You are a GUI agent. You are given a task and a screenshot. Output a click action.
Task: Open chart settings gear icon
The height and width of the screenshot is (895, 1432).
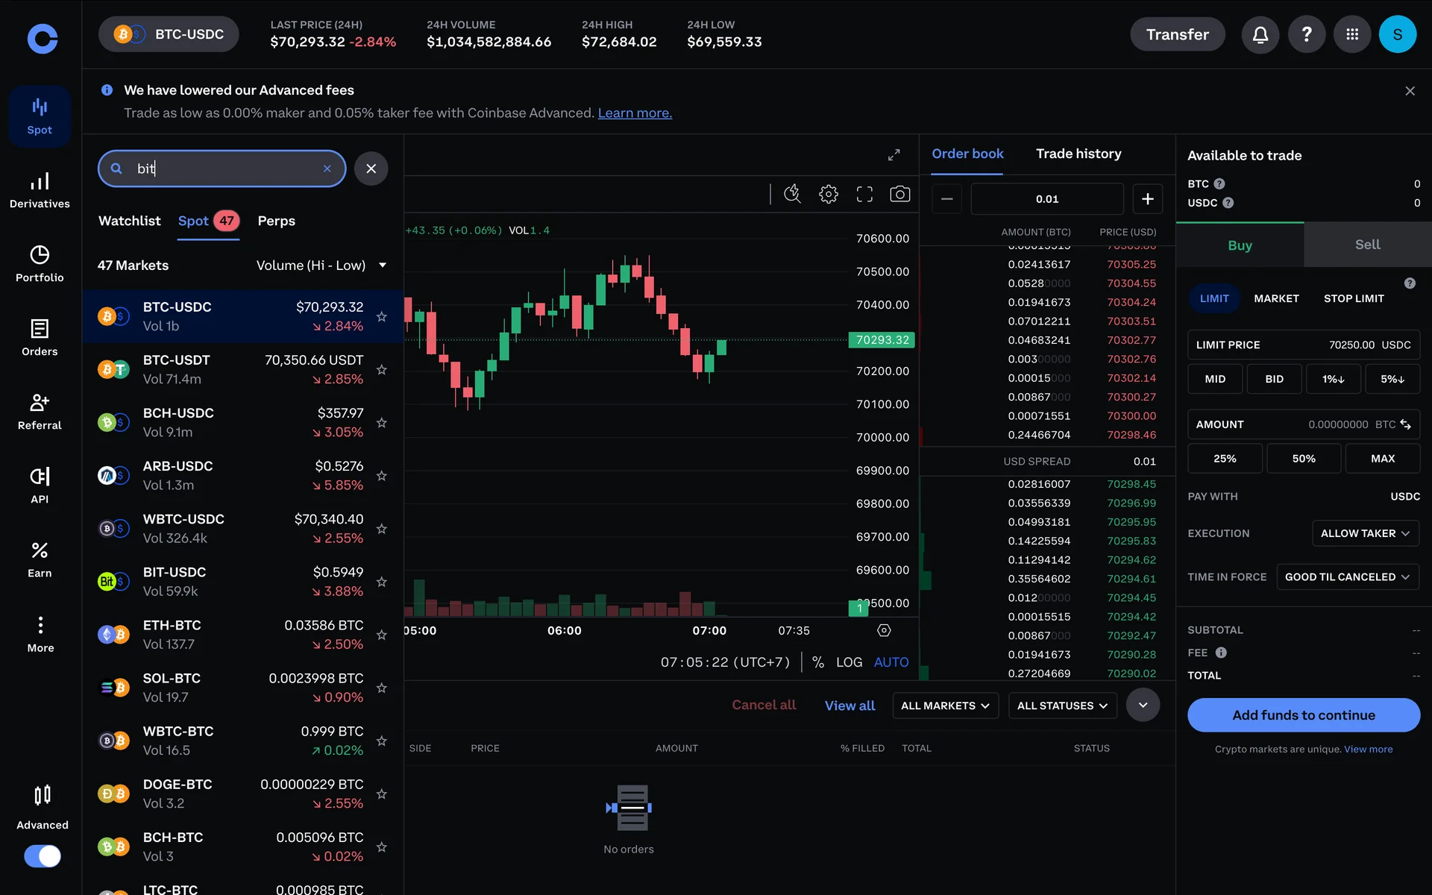(828, 194)
